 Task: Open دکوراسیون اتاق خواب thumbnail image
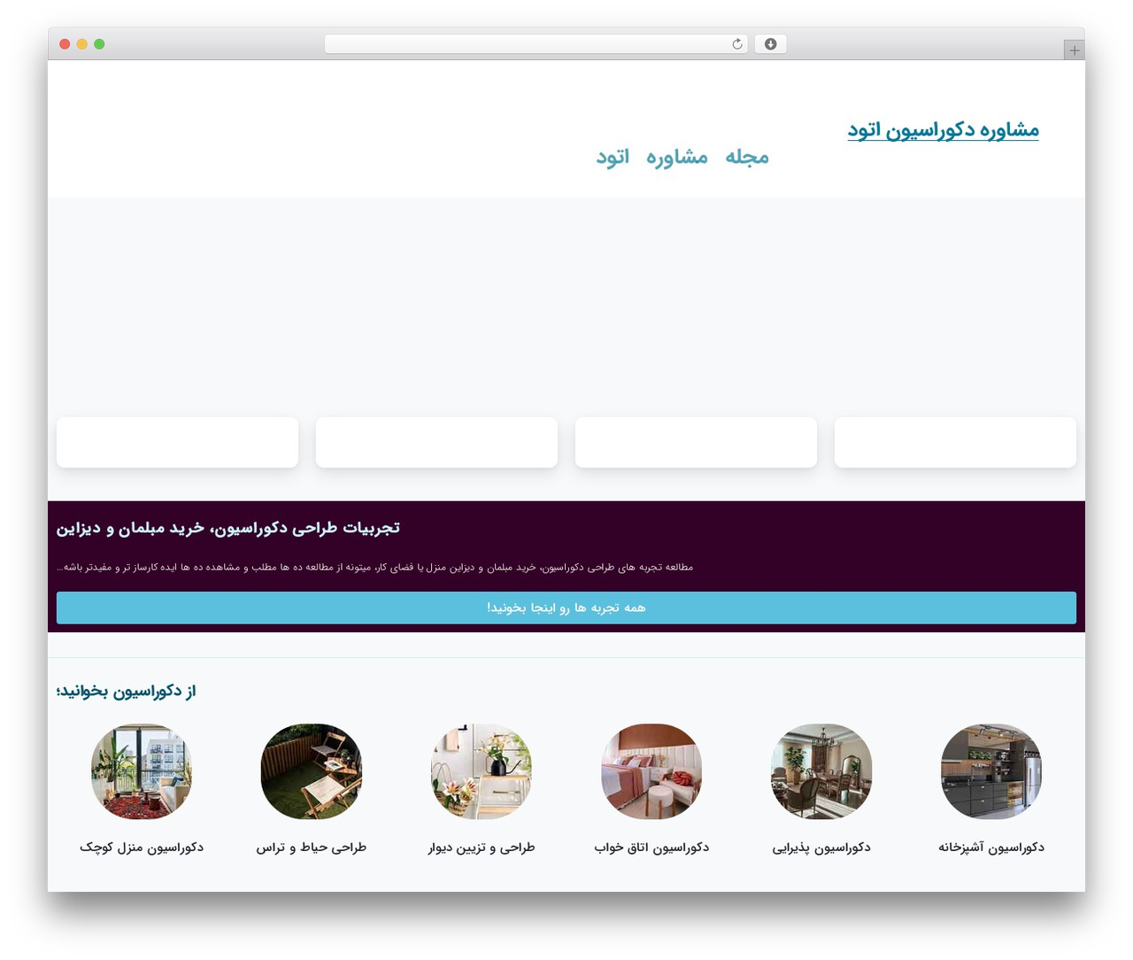[x=651, y=771]
